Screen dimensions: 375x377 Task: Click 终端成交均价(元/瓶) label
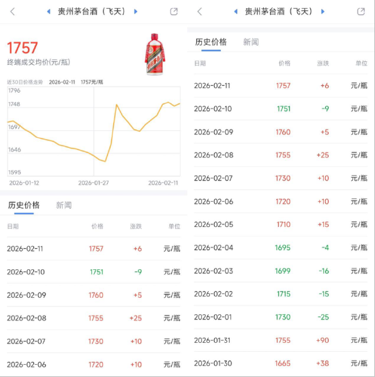38,62
